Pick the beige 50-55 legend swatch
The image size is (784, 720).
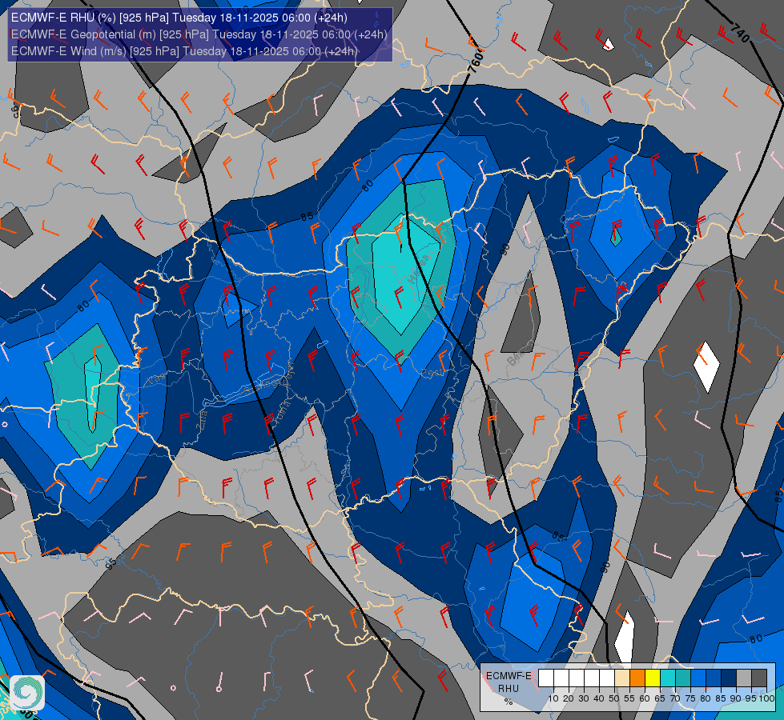(622, 678)
